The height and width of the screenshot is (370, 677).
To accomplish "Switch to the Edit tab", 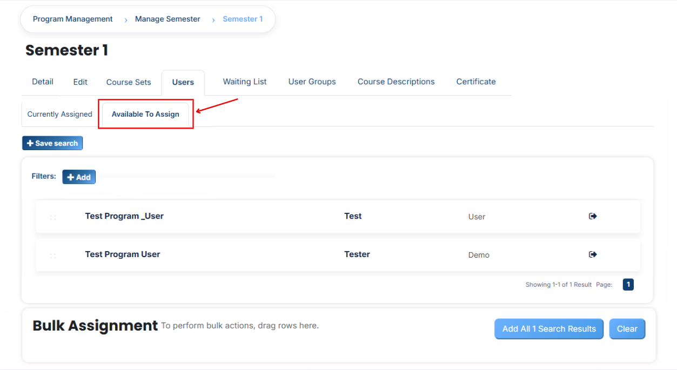I will [81, 82].
